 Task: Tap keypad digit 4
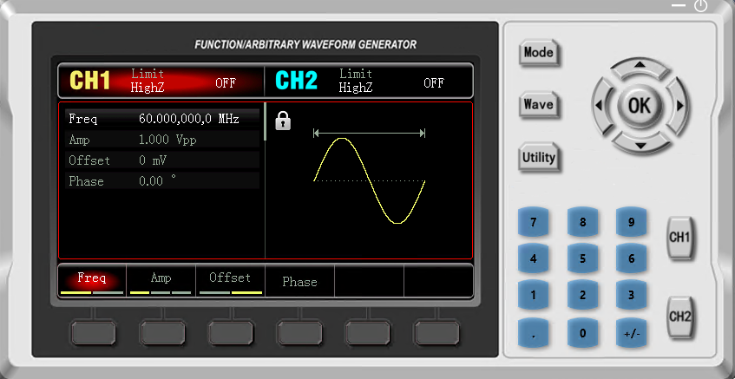coord(534,258)
